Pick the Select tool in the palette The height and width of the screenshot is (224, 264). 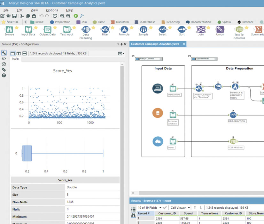tap(162, 31)
